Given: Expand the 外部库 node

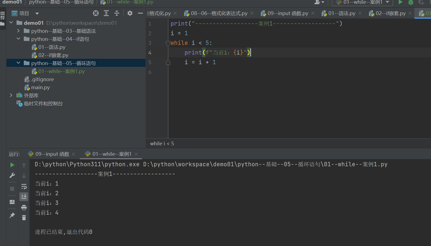Looking at the screenshot, I should [x=11, y=95].
